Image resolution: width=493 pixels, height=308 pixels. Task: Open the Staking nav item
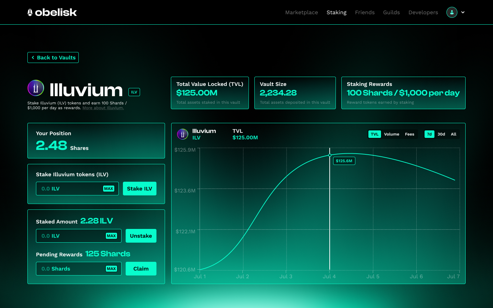pyautogui.click(x=337, y=12)
